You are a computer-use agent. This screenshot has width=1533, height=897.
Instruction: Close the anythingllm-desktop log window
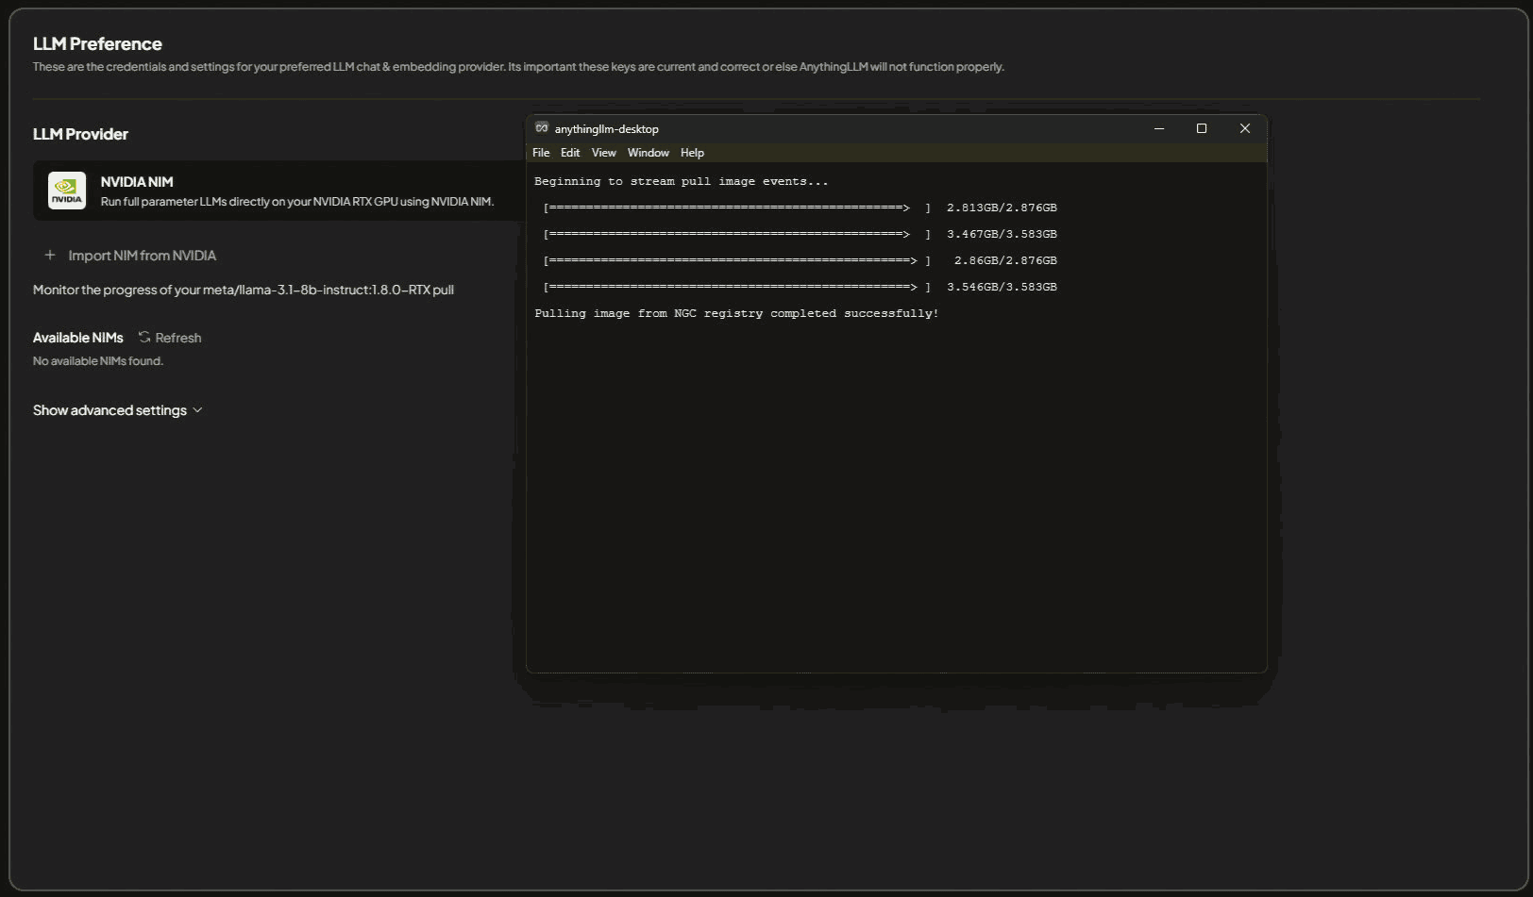coord(1244,128)
